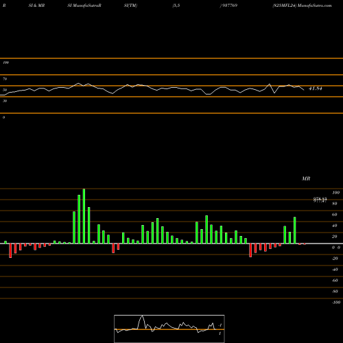Click the RSI axis label 50

(x=5, y=90)
